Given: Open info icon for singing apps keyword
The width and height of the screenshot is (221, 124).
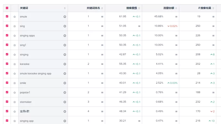Looking at the screenshot, I should point(65,36).
